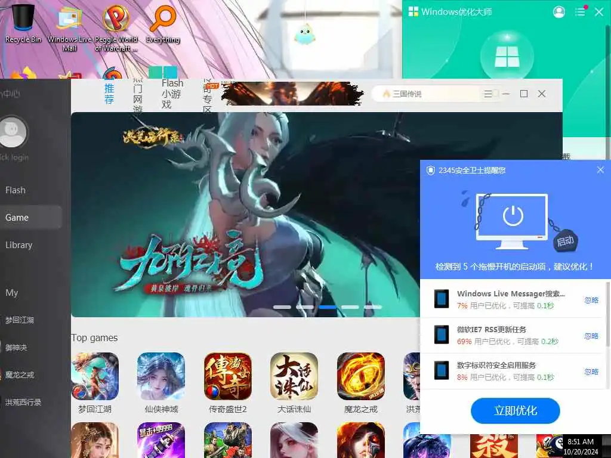The height and width of the screenshot is (458, 611).
Task: Click the 九阴之境 banner image
Action: [245, 214]
